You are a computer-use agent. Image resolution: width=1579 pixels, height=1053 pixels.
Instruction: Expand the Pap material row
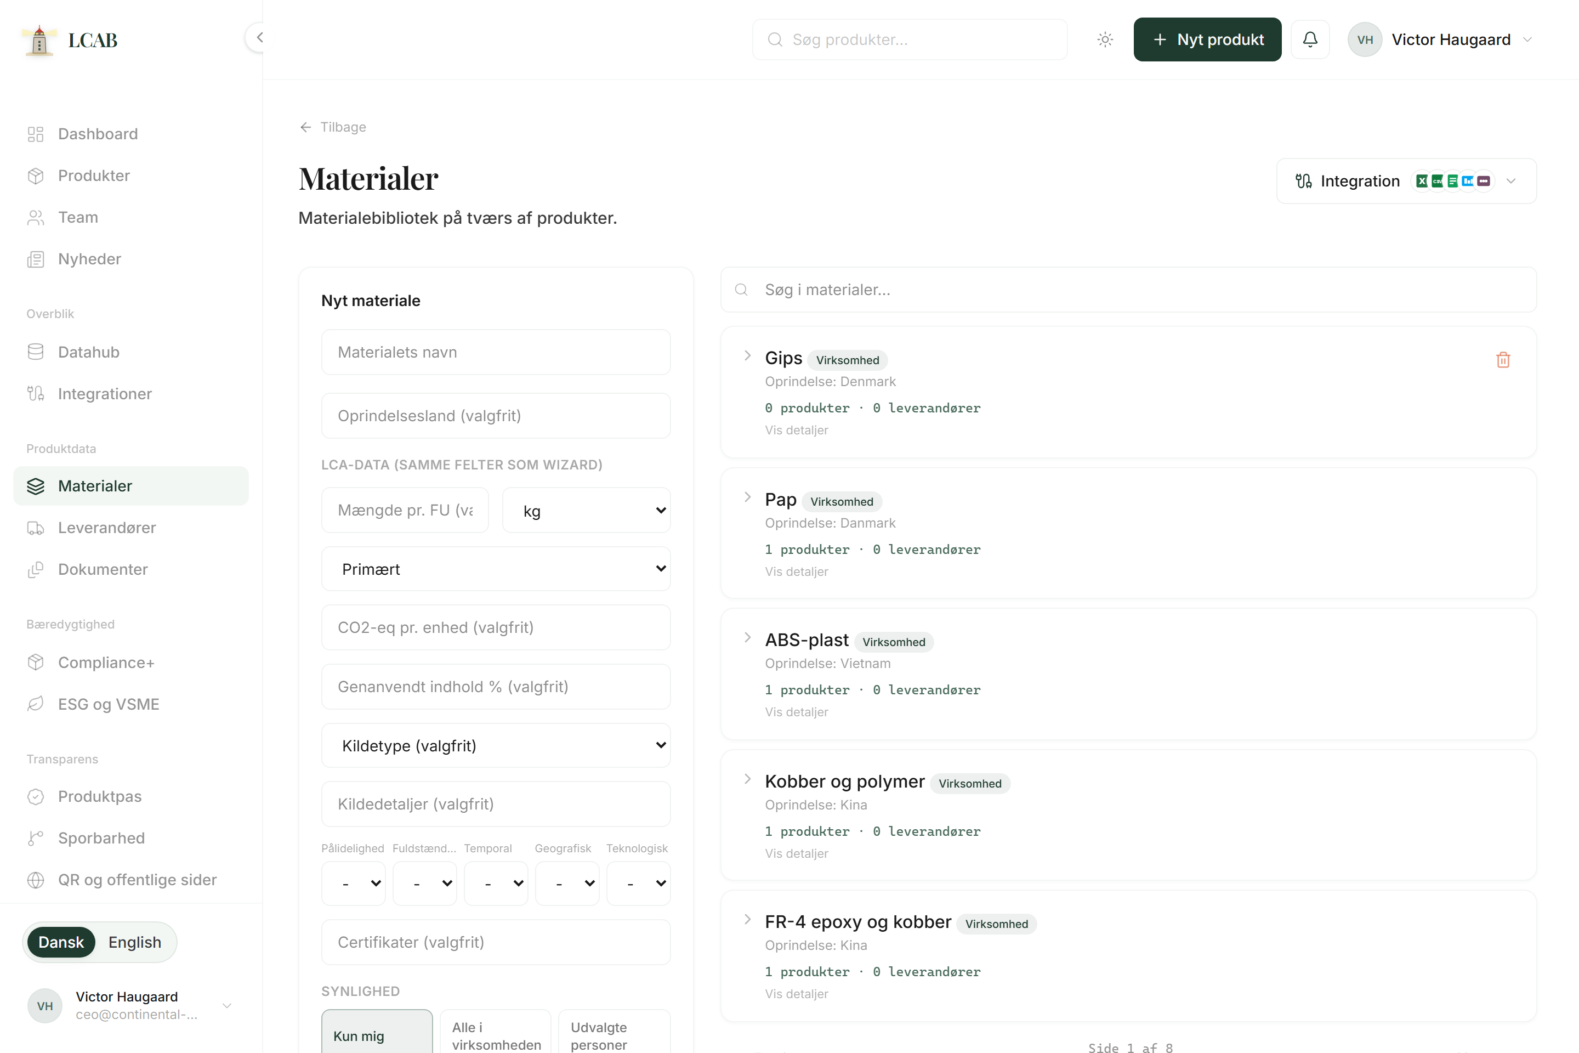pos(747,497)
